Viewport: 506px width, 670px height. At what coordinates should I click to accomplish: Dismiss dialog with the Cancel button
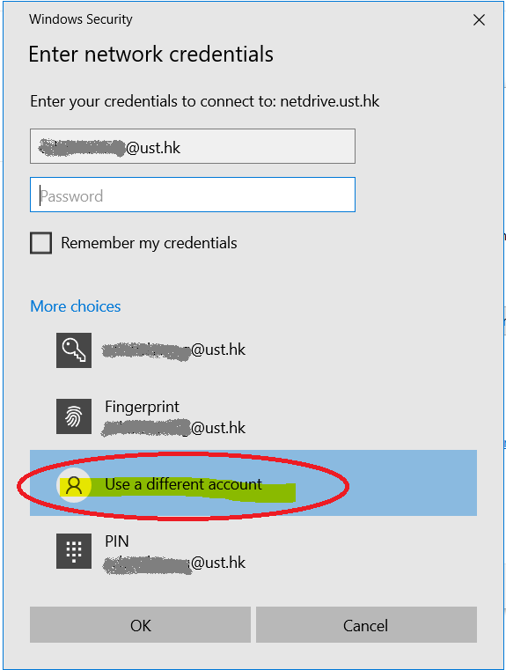[366, 625]
